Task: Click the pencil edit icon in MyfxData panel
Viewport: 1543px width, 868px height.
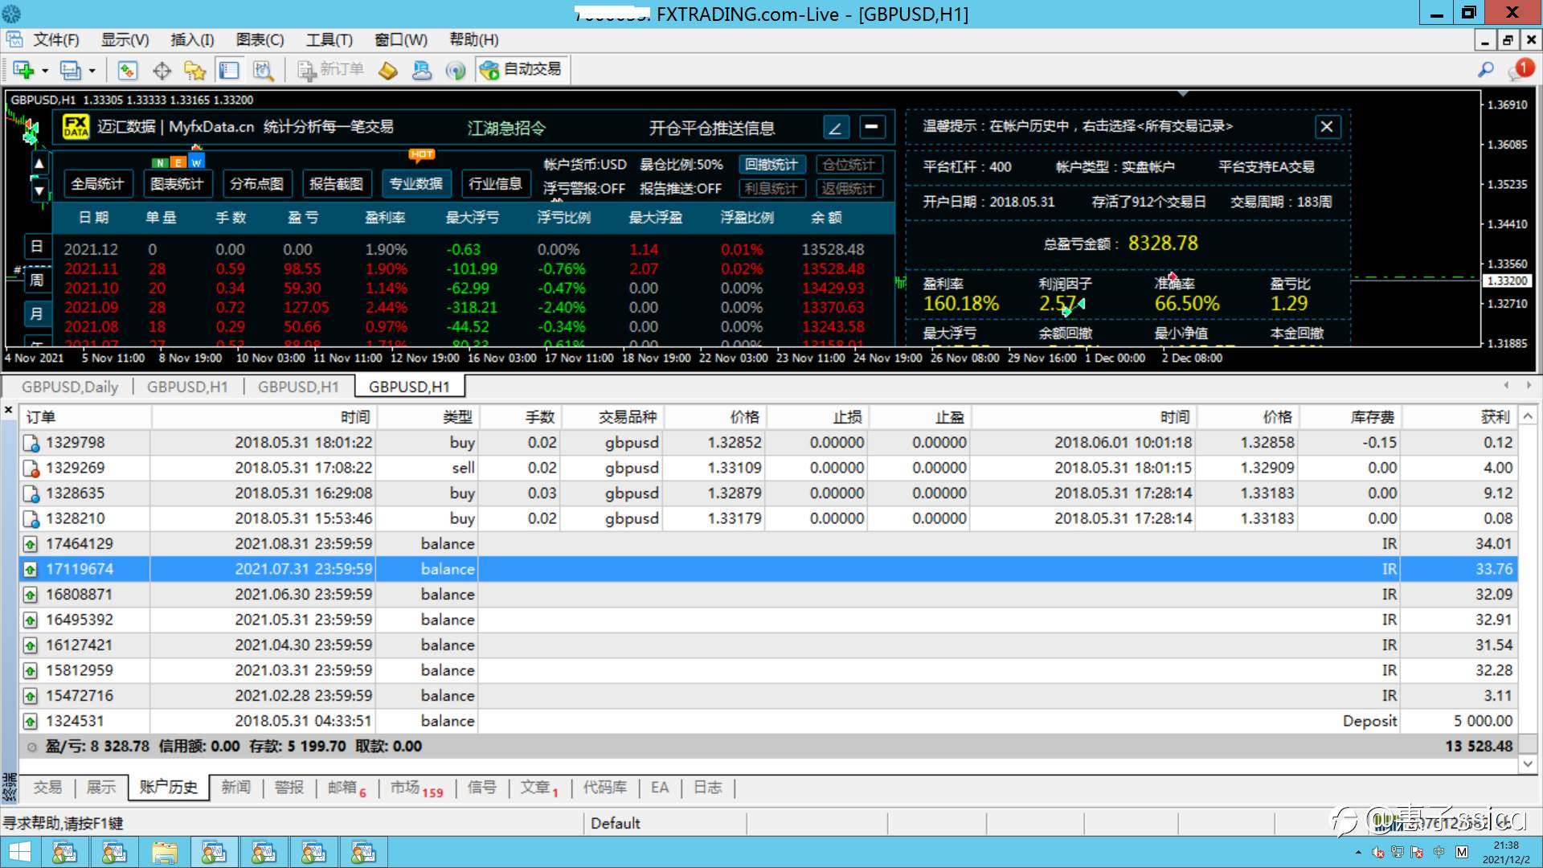Action: pyautogui.click(x=836, y=127)
